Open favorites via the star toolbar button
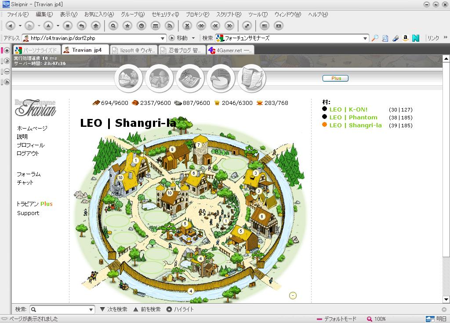 coord(127,26)
